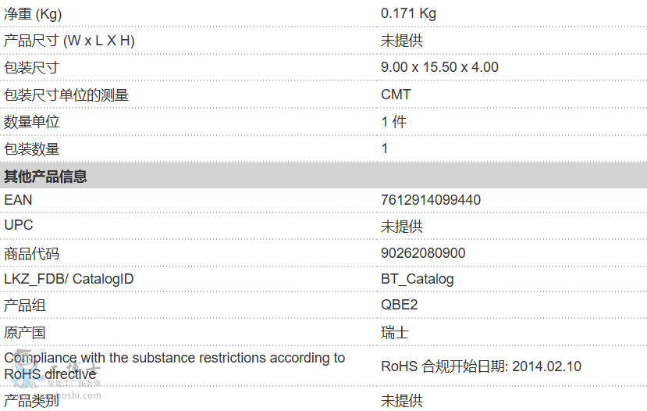Click the BT_Catalog value
Image resolution: width=647 pixels, height=411 pixels.
417,279
